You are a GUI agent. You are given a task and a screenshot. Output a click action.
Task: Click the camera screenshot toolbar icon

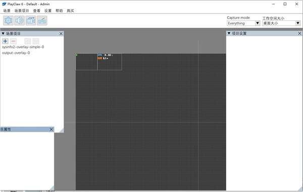coord(31,20)
